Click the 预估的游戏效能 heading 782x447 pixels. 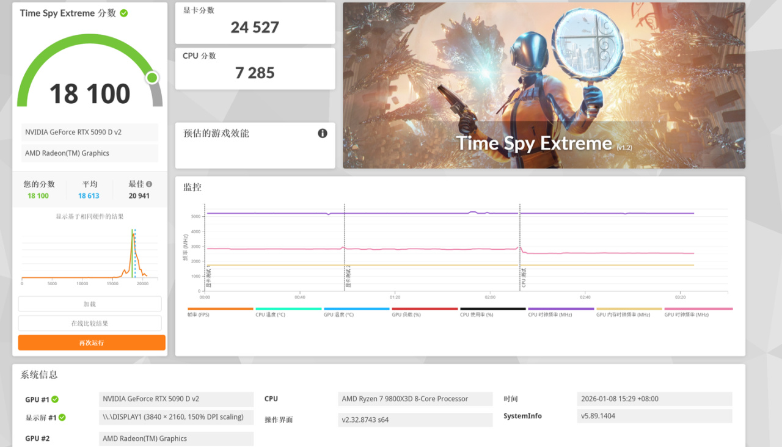point(216,133)
